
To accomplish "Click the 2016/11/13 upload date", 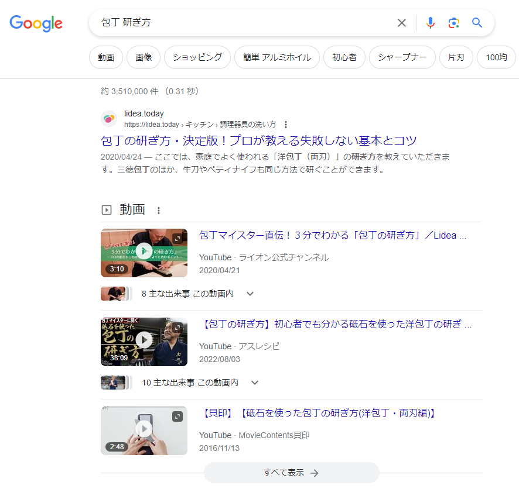I will click(219, 448).
